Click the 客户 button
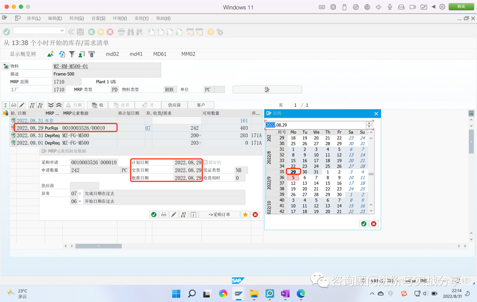The height and width of the screenshot is (302, 477). [x=201, y=105]
